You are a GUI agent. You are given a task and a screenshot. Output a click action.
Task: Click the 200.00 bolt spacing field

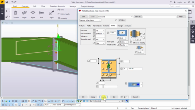[135, 68]
